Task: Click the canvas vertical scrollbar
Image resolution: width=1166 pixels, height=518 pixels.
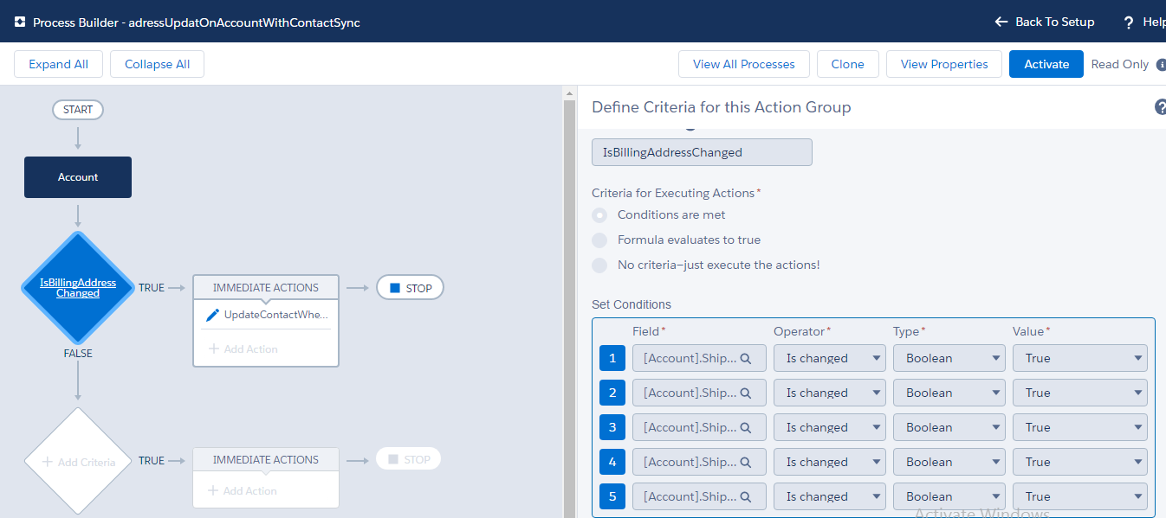Action: point(569,303)
